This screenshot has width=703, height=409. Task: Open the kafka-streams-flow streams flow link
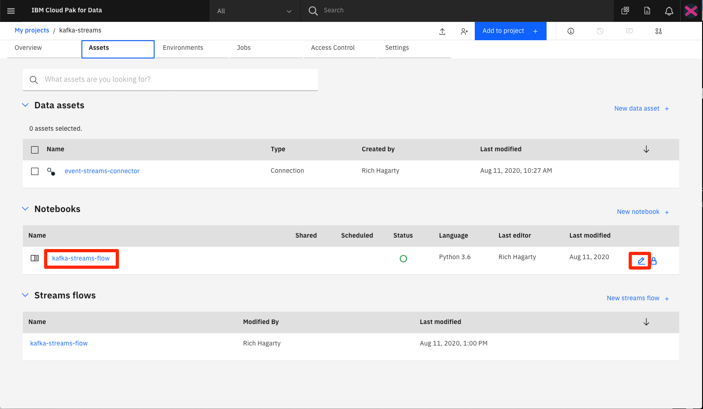click(59, 344)
